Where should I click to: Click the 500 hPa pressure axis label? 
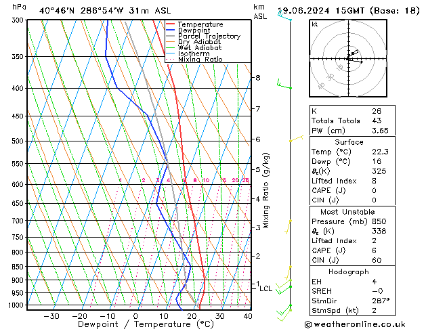pos(19,141)
